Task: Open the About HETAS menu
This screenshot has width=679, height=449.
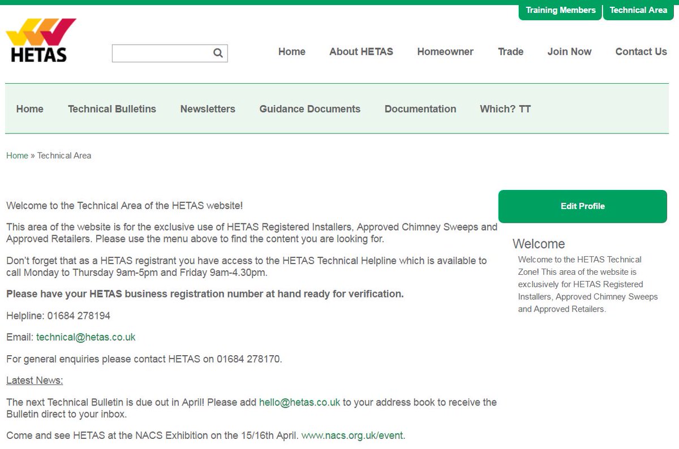Action: [x=361, y=51]
